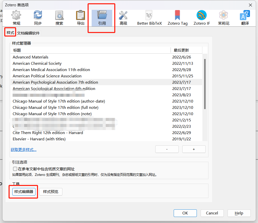This screenshot has height=223, width=258.
Task: Select the 高级 advanced preferences icon
Action: pyautogui.click(x=123, y=18)
